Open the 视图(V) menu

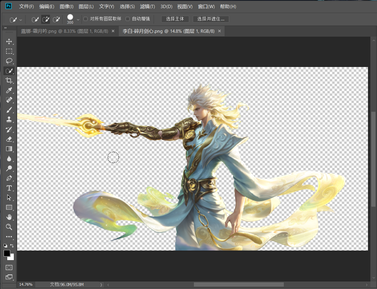[x=185, y=6]
